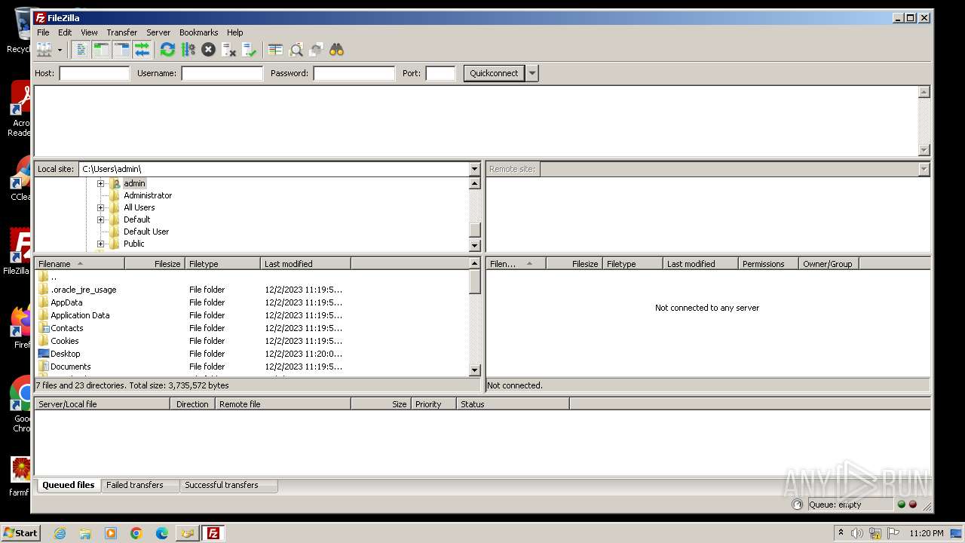Screen dimensions: 965x543
Task: Open the Local site path dropdown
Action: (x=474, y=169)
